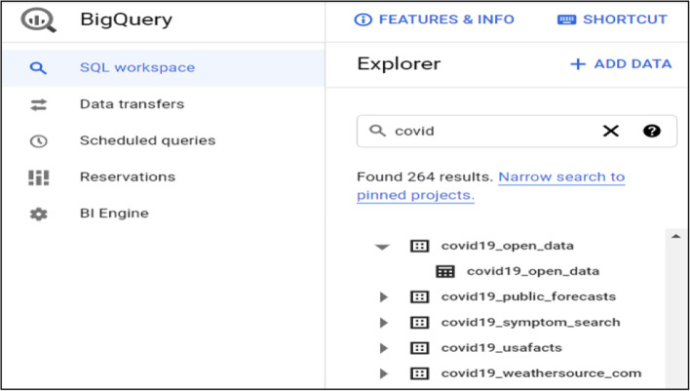Expand the covid19_usafacts dataset
Screen dimensions: 690x391
click(x=383, y=348)
